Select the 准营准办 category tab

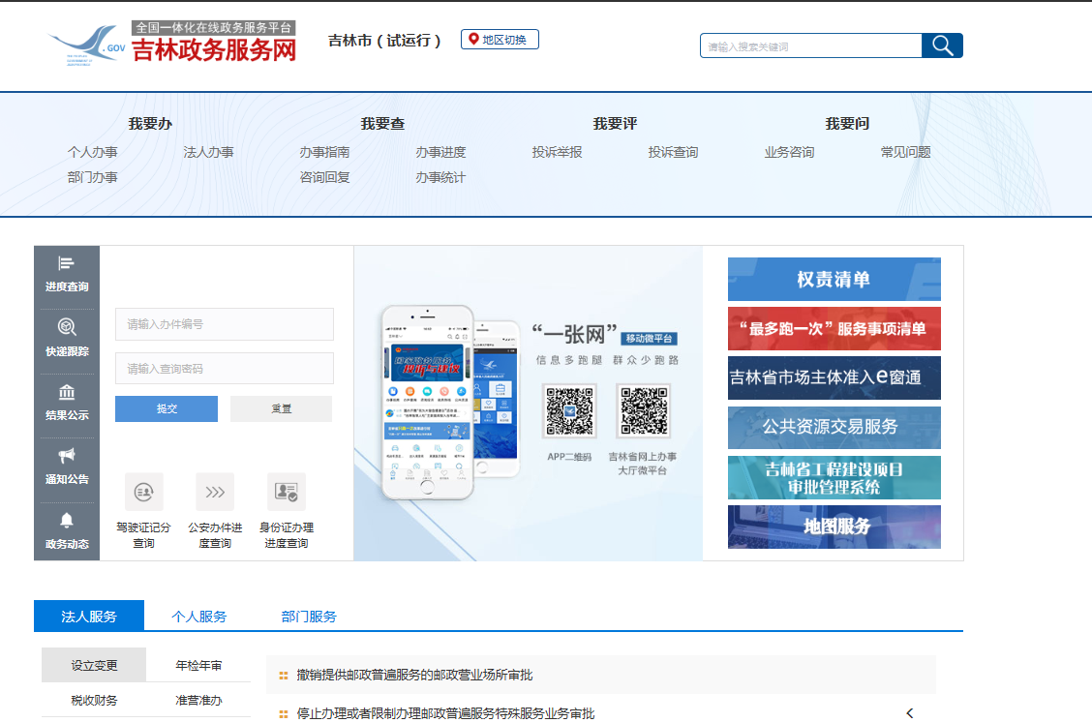pyautogui.click(x=198, y=700)
